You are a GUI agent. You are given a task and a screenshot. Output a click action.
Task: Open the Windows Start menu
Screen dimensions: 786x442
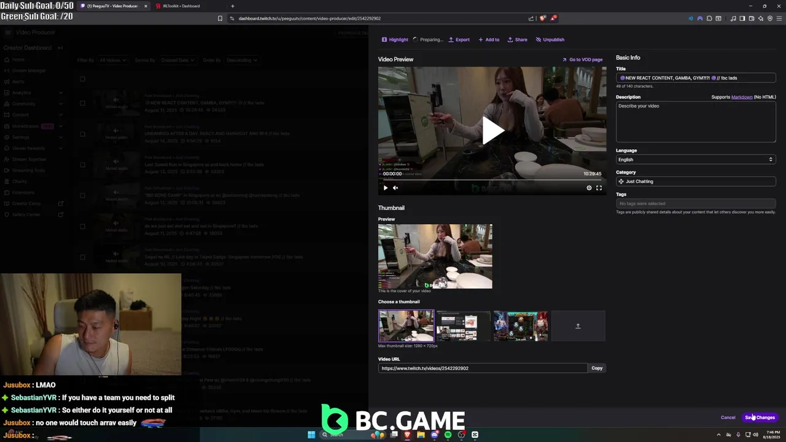(311, 435)
